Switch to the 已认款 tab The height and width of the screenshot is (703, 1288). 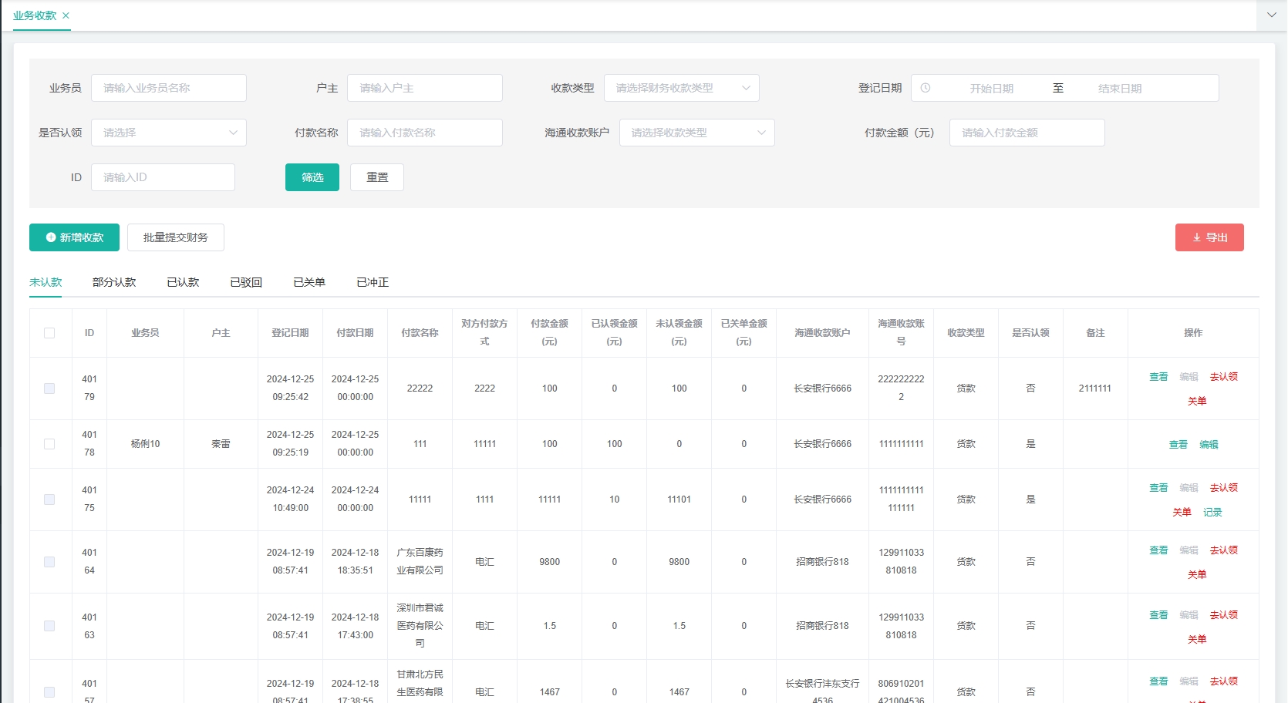pos(184,282)
